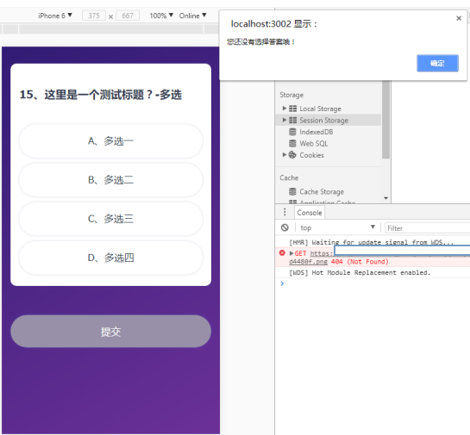Click the IndexedDB database icon
The width and height of the screenshot is (470, 435).
[292, 132]
